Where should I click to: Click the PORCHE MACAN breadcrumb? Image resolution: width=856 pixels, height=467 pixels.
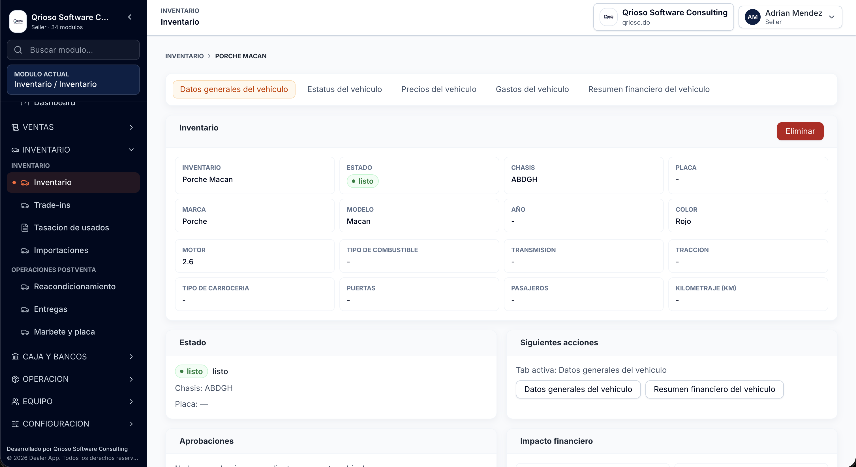click(241, 56)
